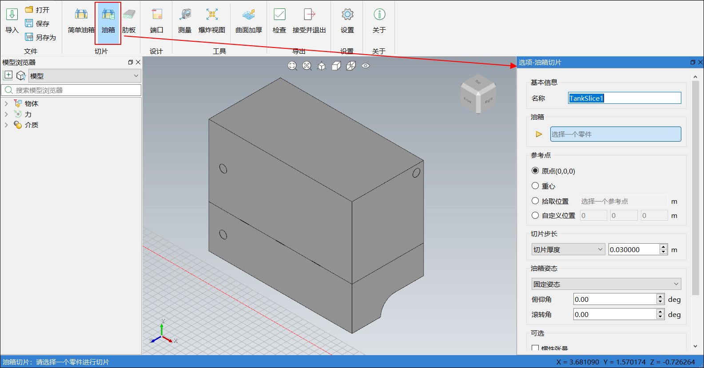Click the zoom-to-fit icon above the viewport
The height and width of the screenshot is (368, 704).
[292, 66]
